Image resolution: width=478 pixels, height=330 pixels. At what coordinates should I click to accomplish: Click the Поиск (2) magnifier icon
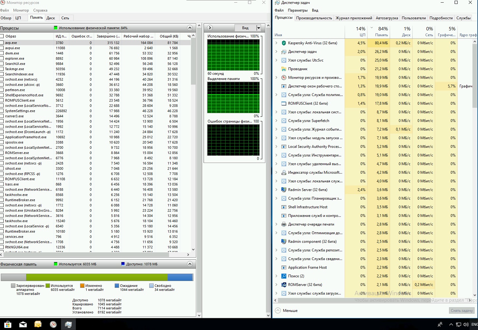284,276
